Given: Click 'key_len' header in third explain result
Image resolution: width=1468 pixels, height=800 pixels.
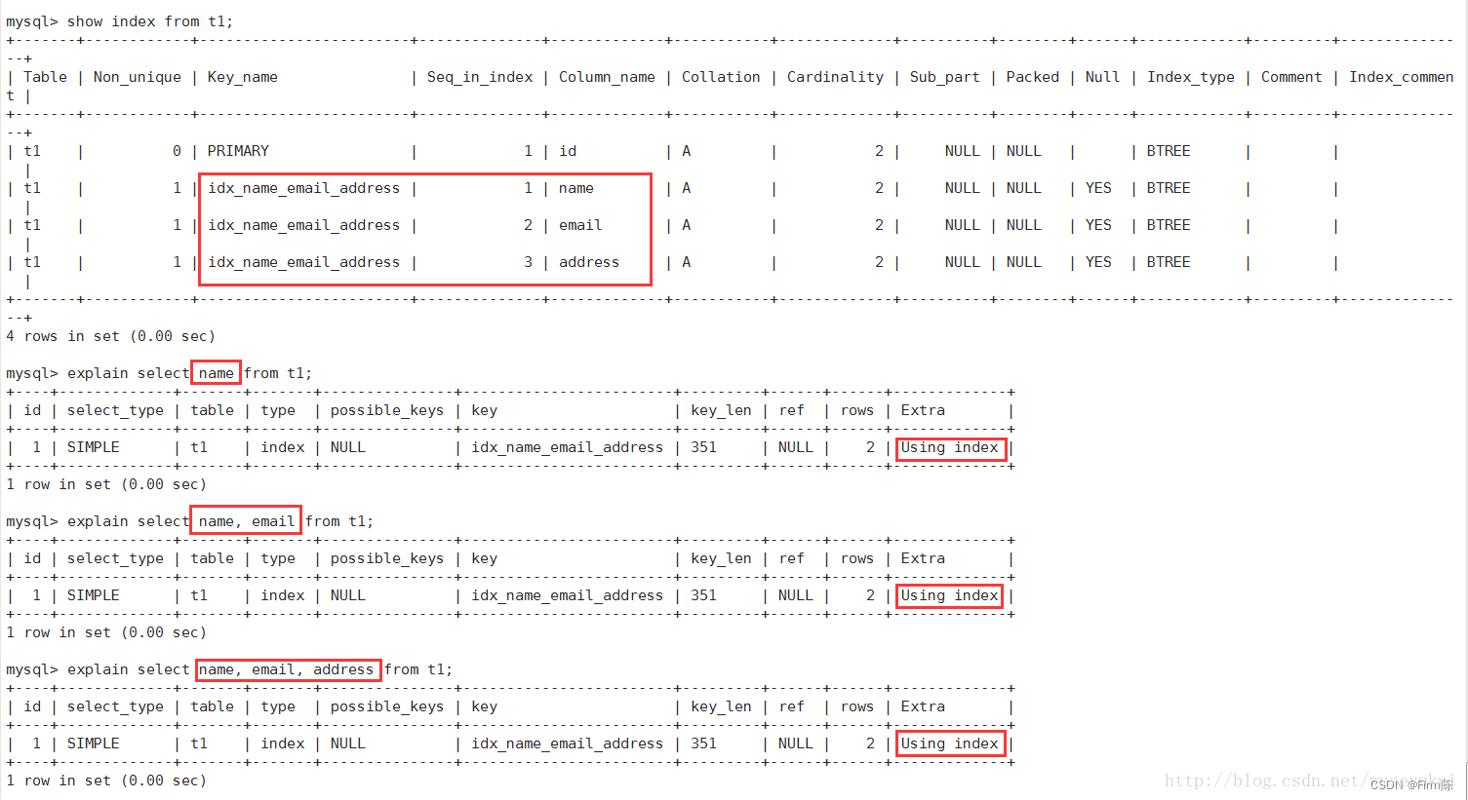Looking at the screenshot, I should 721,706.
